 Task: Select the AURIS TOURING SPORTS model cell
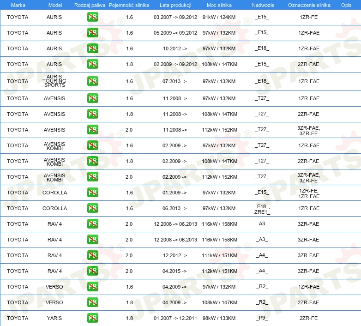click(x=54, y=81)
